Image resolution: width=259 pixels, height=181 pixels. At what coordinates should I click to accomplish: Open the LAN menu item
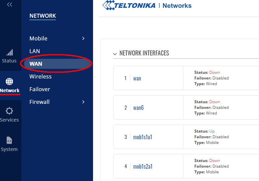click(x=35, y=51)
